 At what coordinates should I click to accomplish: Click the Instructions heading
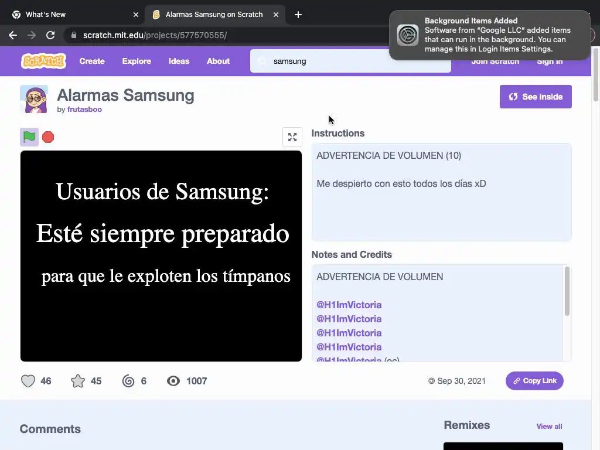point(338,133)
